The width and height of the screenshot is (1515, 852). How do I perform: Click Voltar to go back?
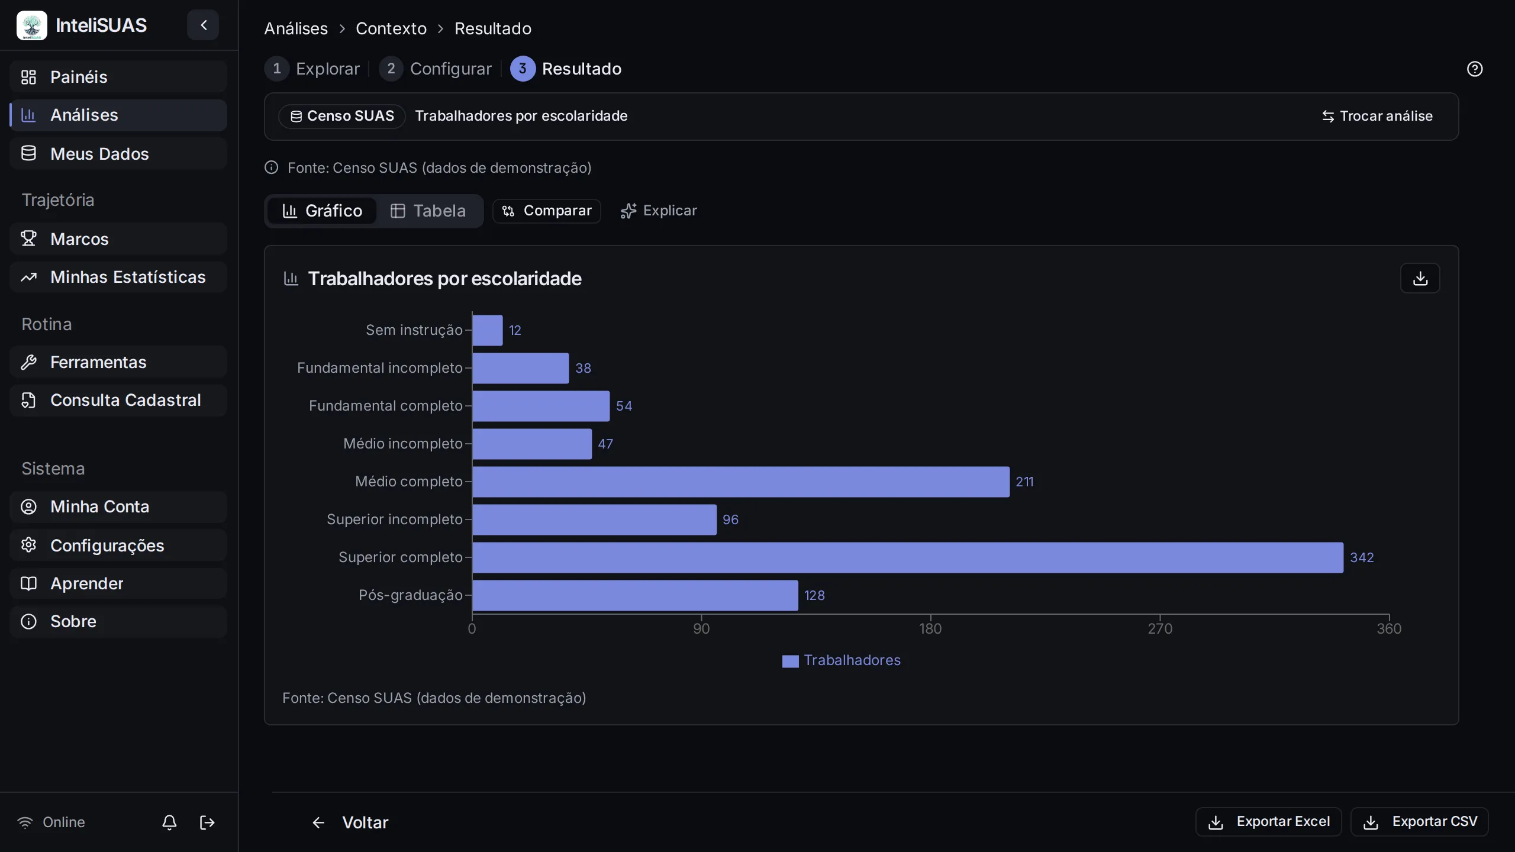pyautogui.click(x=350, y=822)
